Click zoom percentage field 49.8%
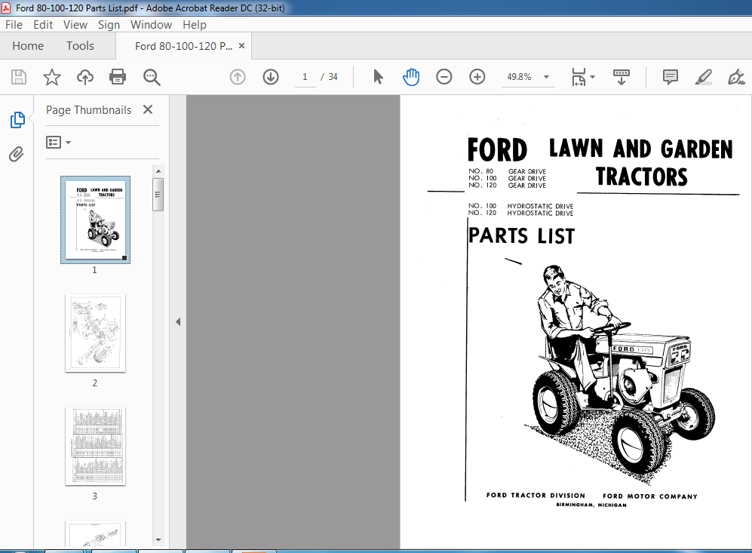The image size is (752, 553). [x=520, y=77]
